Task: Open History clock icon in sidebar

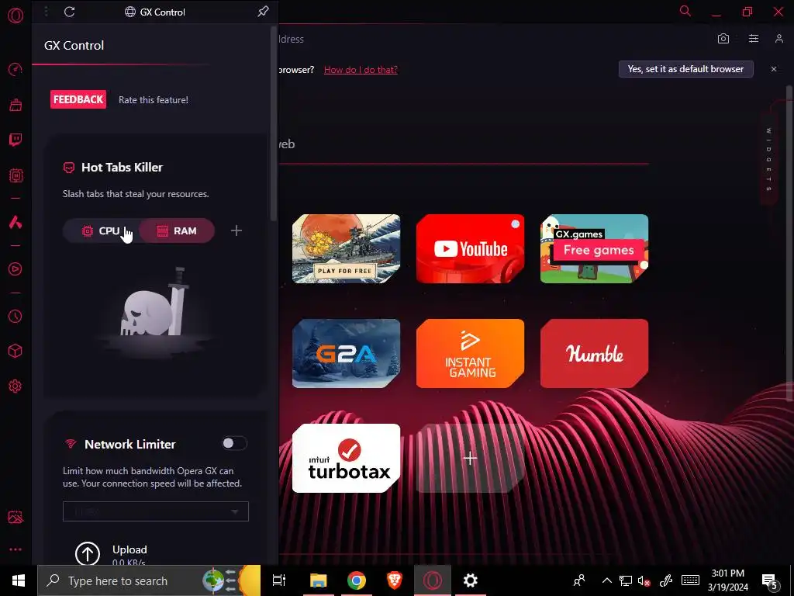Action: click(x=16, y=317)
